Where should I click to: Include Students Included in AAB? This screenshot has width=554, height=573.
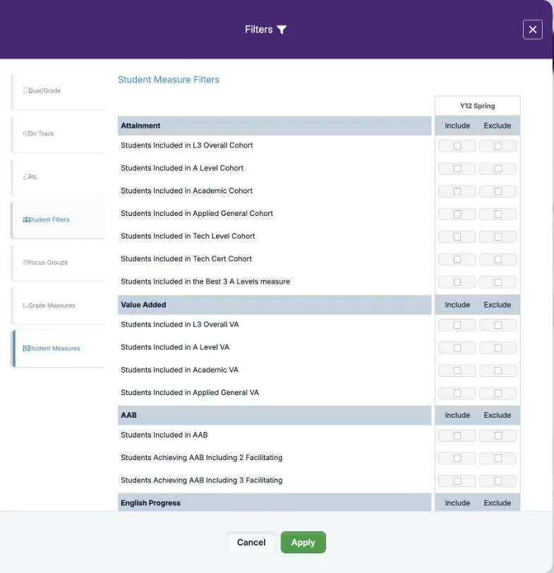(457, 435)
